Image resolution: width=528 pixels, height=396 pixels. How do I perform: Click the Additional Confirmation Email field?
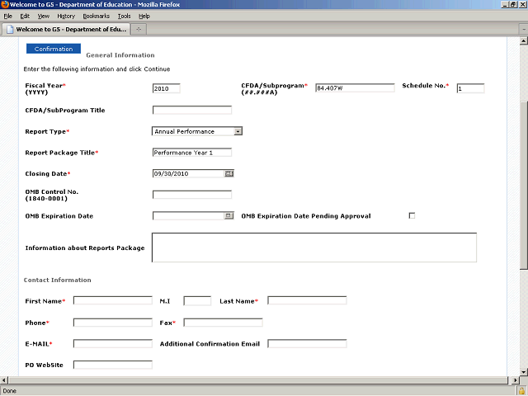pos(307,343)
